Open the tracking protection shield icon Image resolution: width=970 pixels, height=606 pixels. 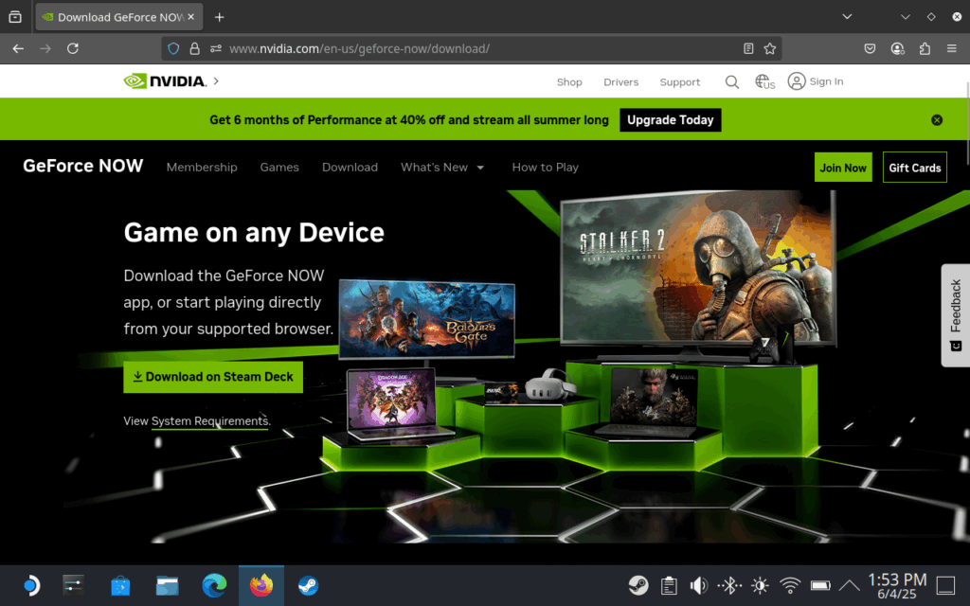pos(174,48)
